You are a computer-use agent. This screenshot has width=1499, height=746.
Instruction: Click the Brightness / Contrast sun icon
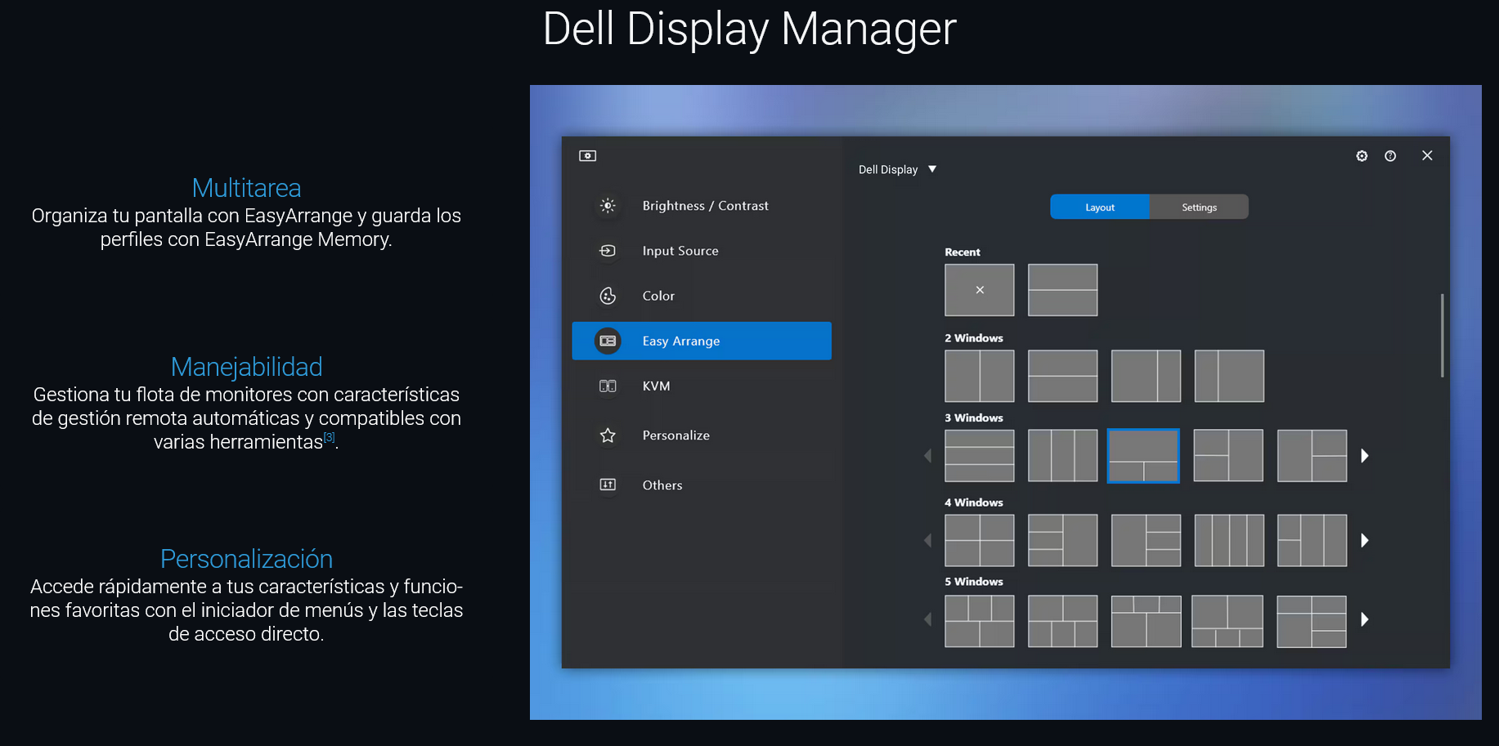(608, 206)
